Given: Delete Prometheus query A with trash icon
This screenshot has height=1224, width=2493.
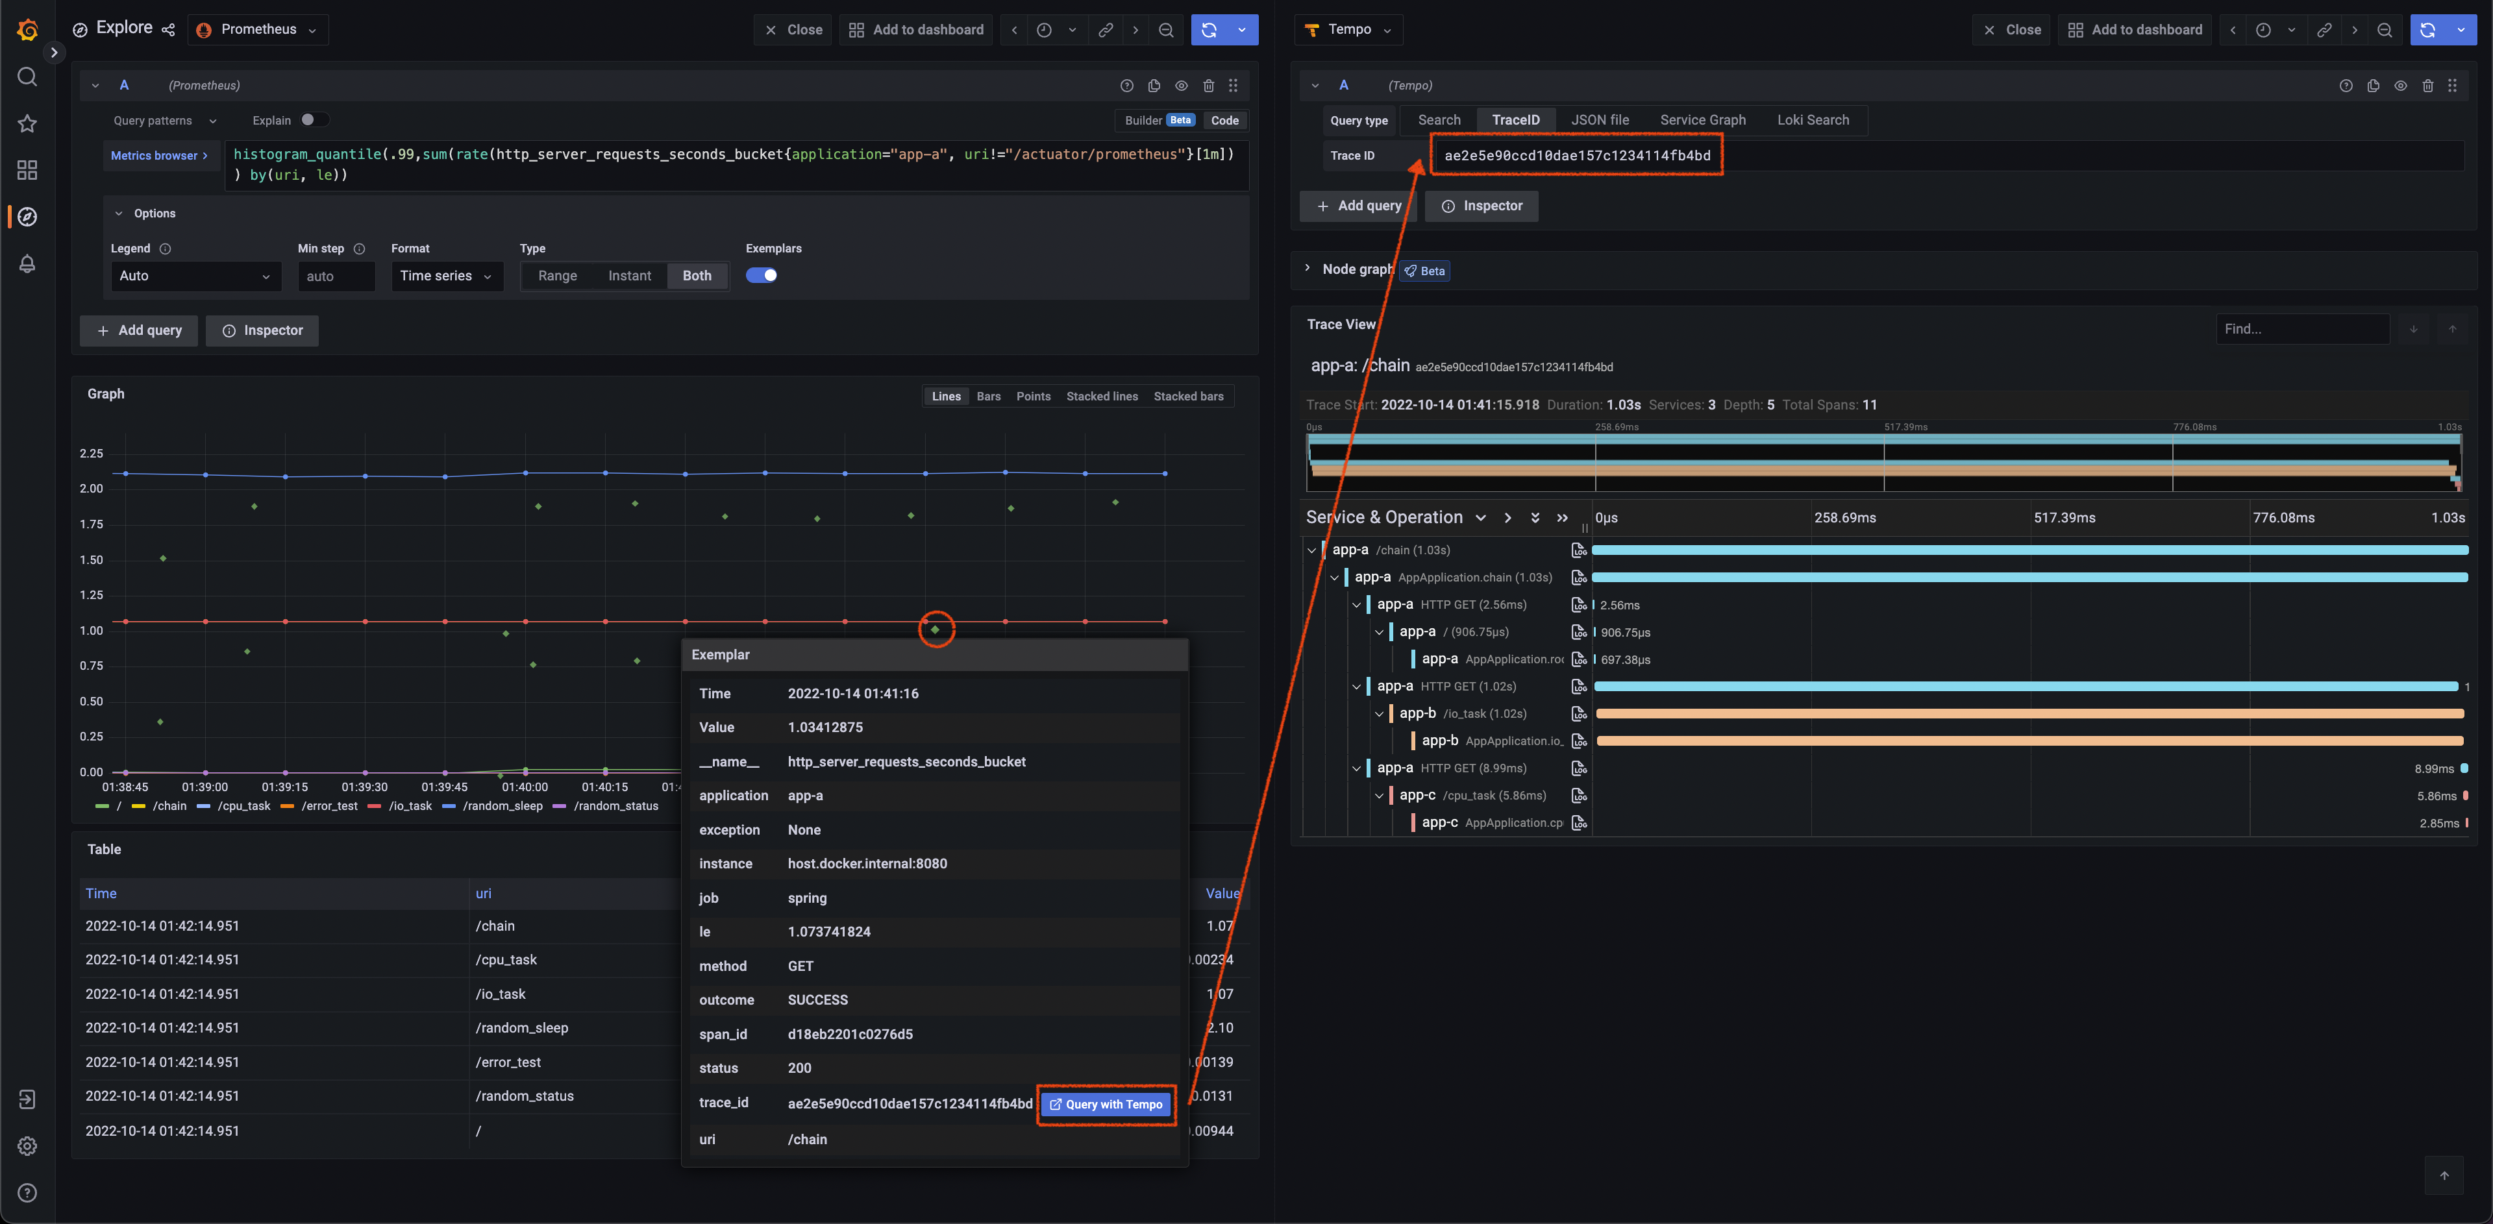Looking at the screenshot, I should [x=1208, y=85].
